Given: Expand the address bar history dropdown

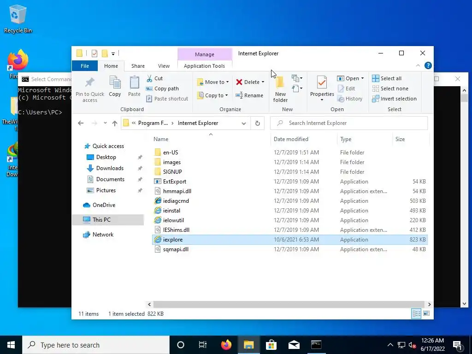Looking at the screenshot, I should (x=244, y=123).
